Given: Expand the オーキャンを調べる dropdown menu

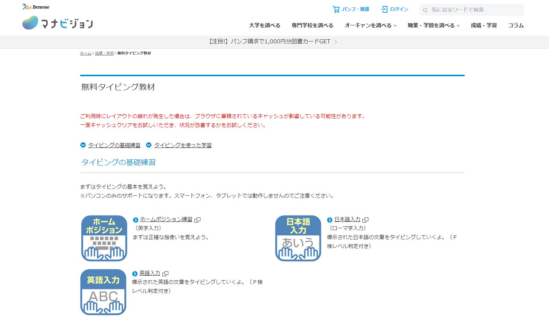Looking at the screenshot, I should tap(371, 25).
